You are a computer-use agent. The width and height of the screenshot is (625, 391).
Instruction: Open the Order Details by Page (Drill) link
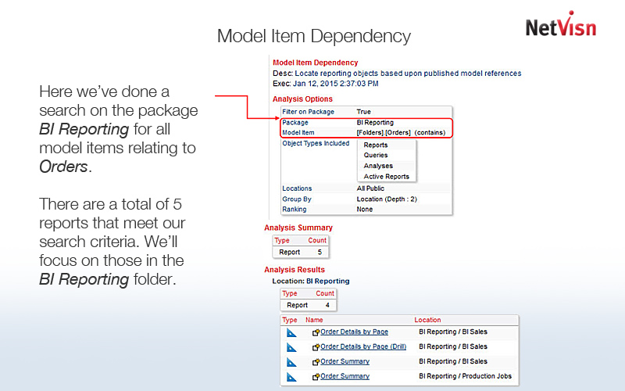365,347
